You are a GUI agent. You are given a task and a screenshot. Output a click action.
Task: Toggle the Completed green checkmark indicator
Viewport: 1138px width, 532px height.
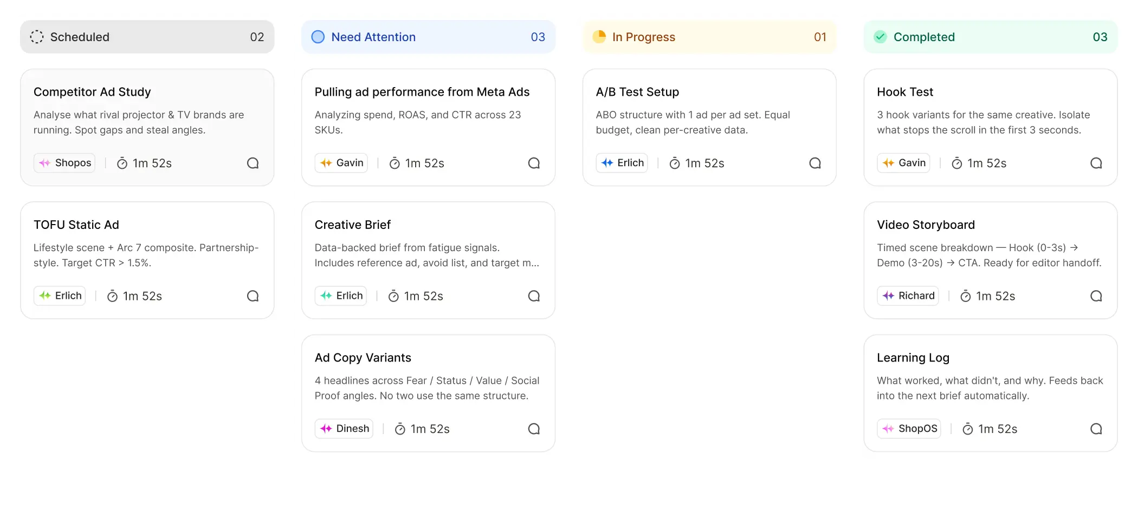pos(880,37)
